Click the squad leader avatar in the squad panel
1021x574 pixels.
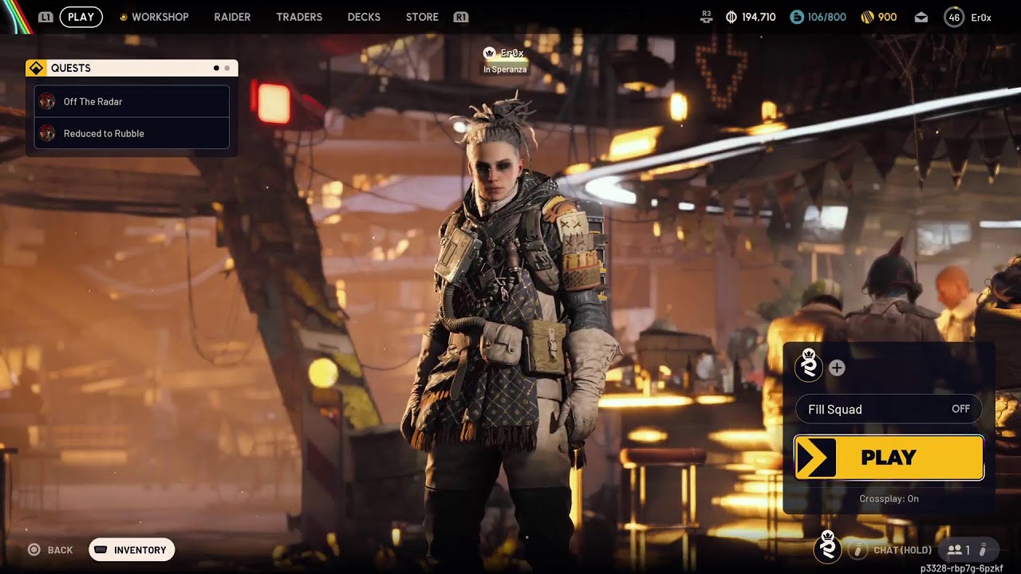coord(809,366)
